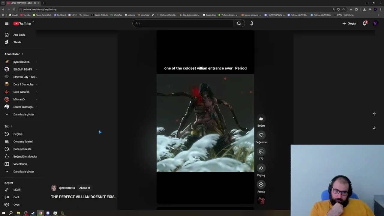Open the YouTube hamburger guide menu

[7, 23]
